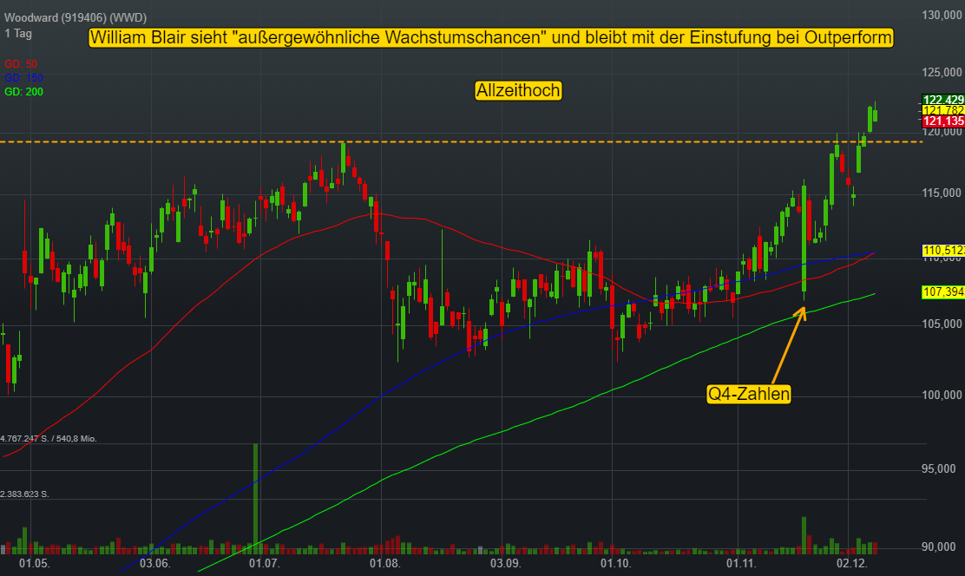Image resolution: width=965 pixels, height=576 pixels.
Task: Click the tallest green volume bar before 01.07.
Action: click(x=255, y=499)
